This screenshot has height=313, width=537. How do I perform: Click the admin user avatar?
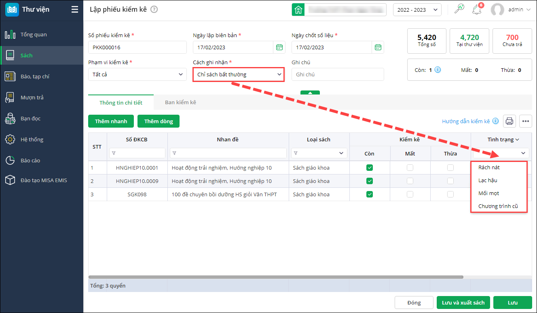(x=497, y=10)
